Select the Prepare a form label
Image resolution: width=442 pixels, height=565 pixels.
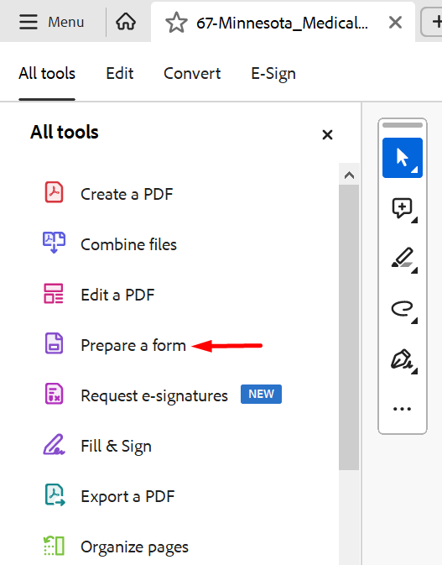(x=133, y=346)
